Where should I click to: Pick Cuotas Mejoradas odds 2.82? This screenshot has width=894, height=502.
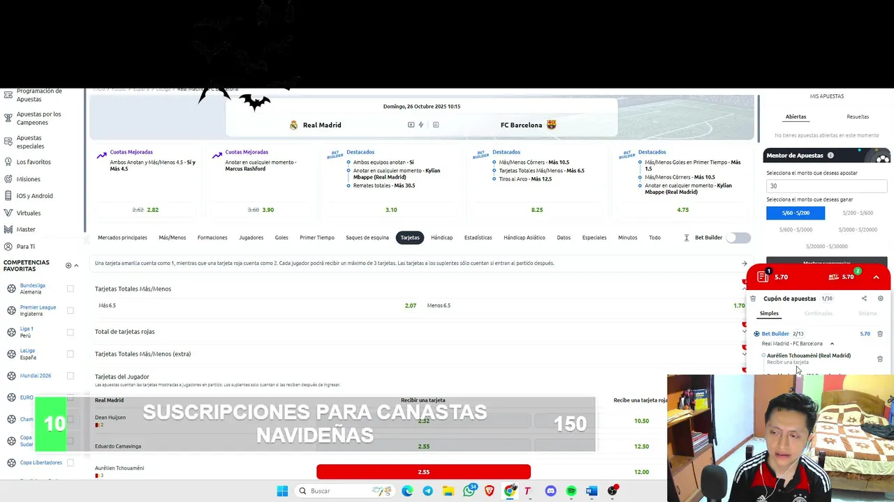[145, 210]
